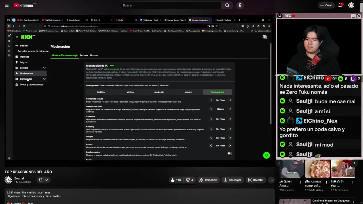Click the Crear button

[x=326, y=5]
